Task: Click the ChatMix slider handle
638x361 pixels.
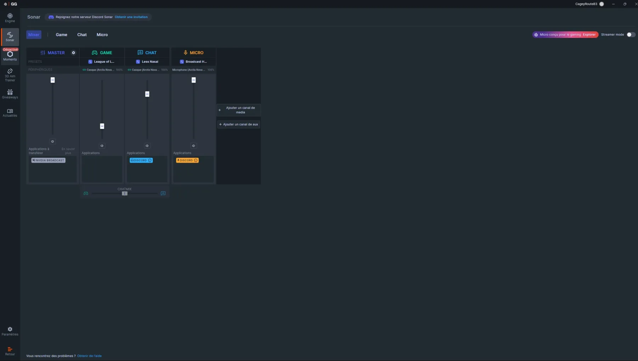Action: 124,193
